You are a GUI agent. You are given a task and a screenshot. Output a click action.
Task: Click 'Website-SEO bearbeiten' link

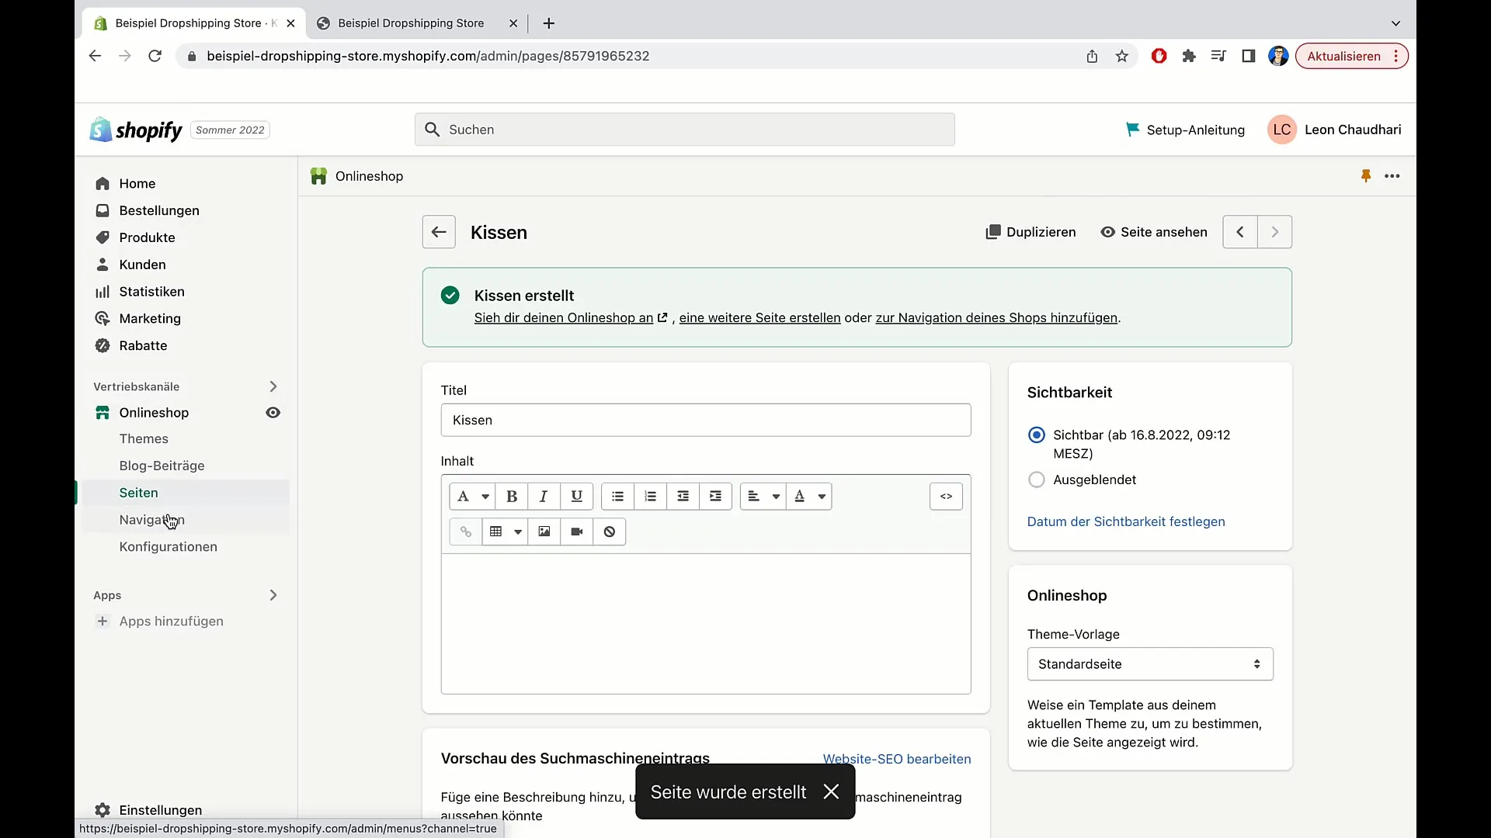[897, 759]
